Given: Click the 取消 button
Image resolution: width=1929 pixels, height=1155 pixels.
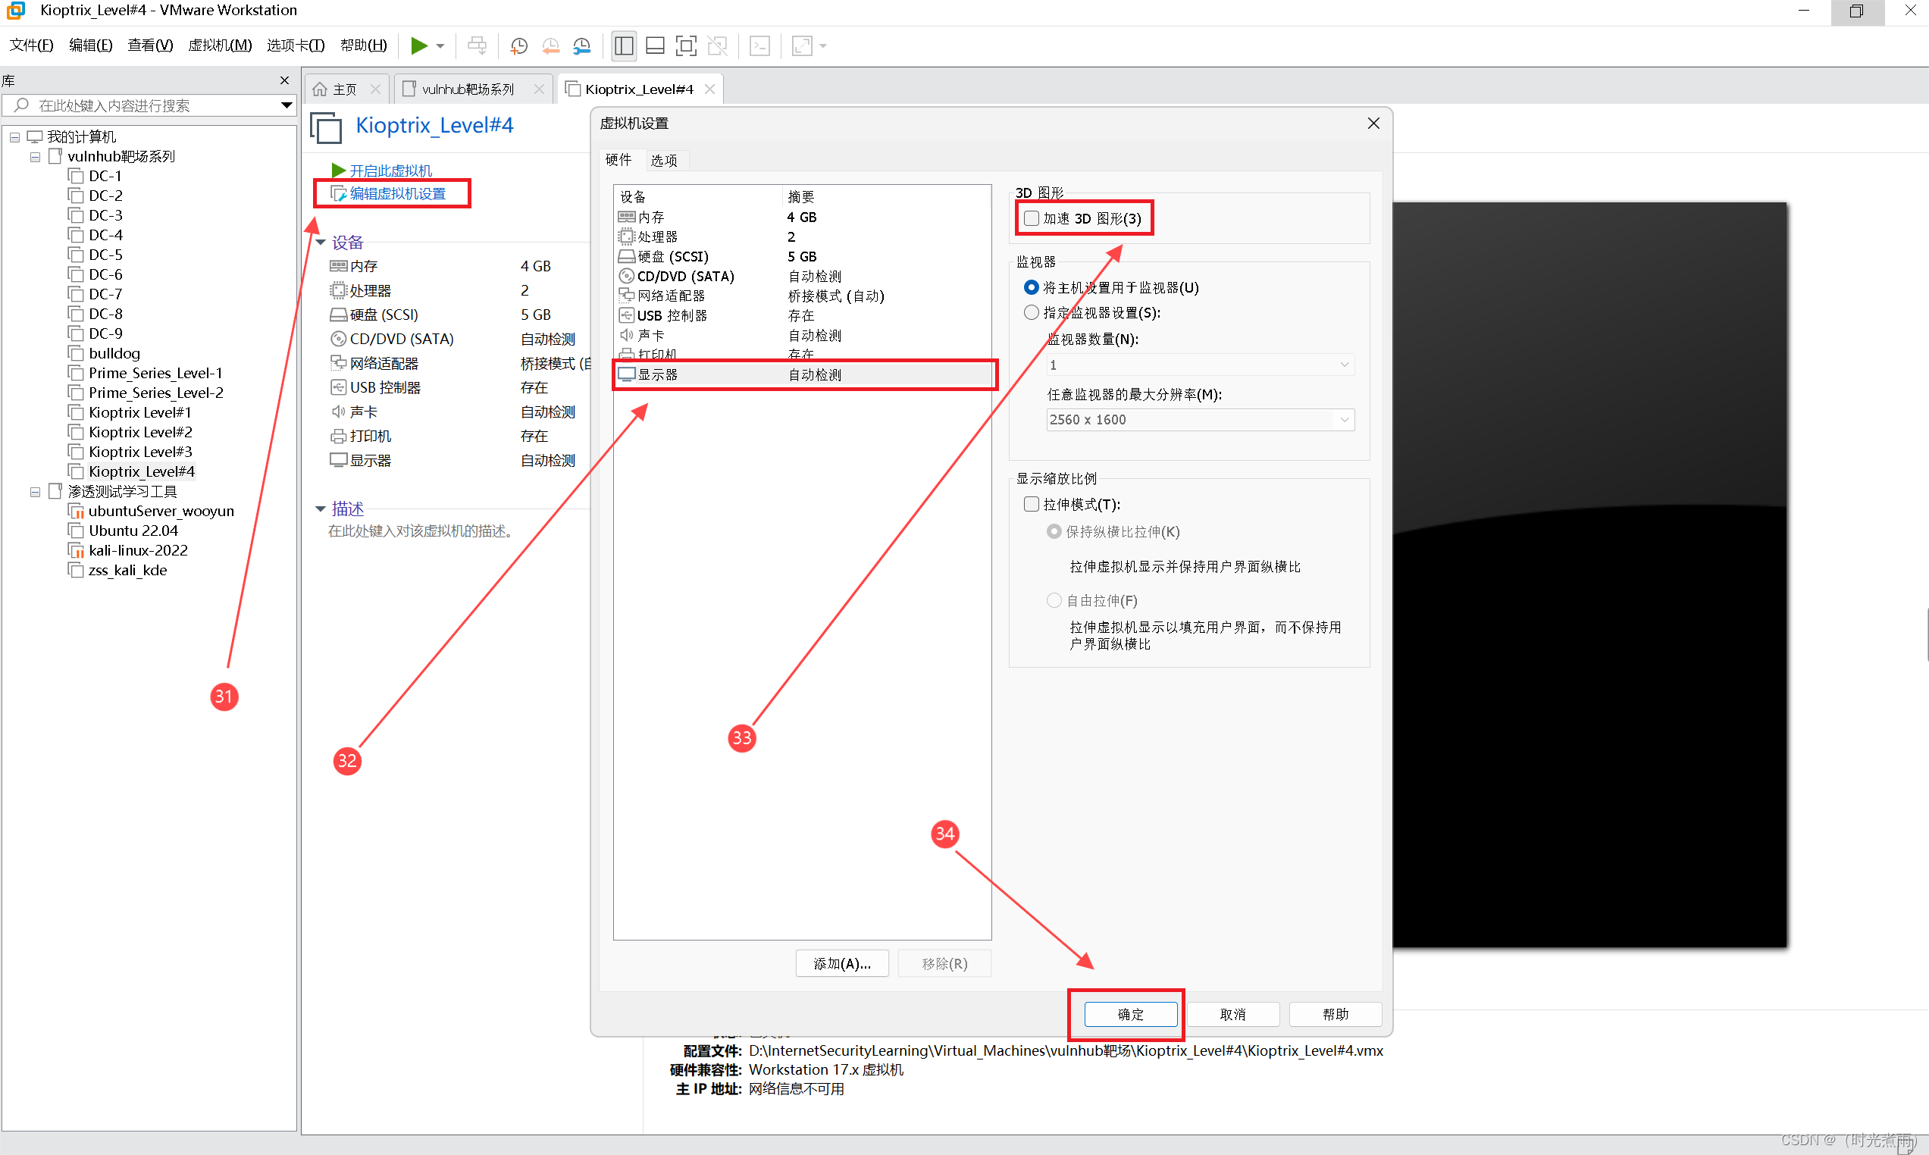Looking at the screenshot, I should [1232, 1015].
